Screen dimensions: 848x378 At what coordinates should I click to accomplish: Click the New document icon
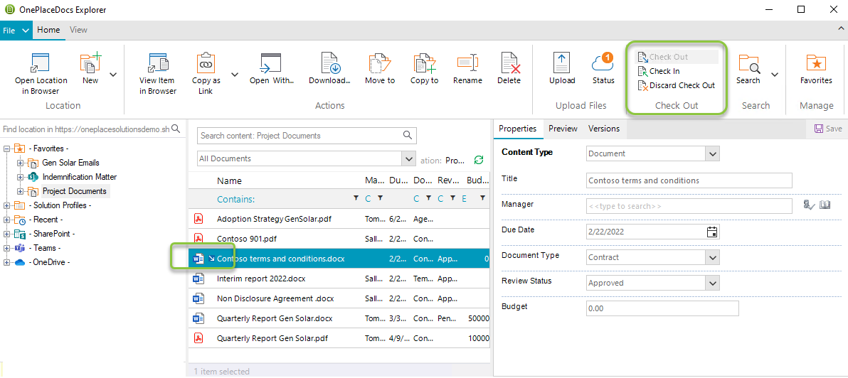[x=91, y=62]
